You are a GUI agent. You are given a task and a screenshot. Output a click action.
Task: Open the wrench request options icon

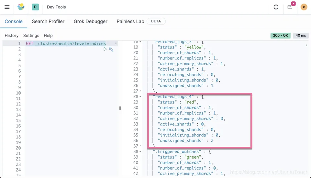tap(111, 49)
